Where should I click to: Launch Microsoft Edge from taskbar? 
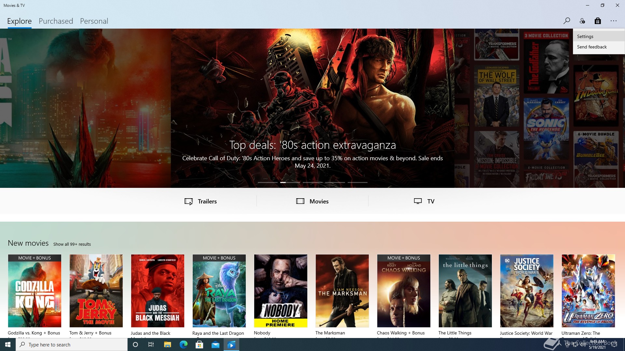coord(184,344)
